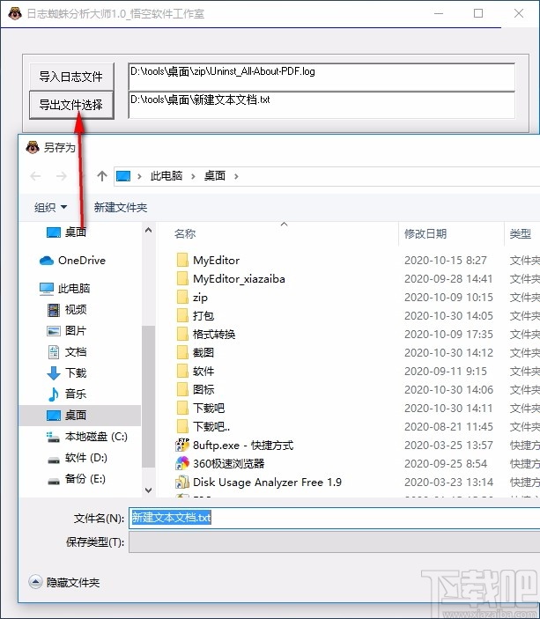Click the 此电脑 computer icon in tree
540x619 pixels.
pos(46,289)
